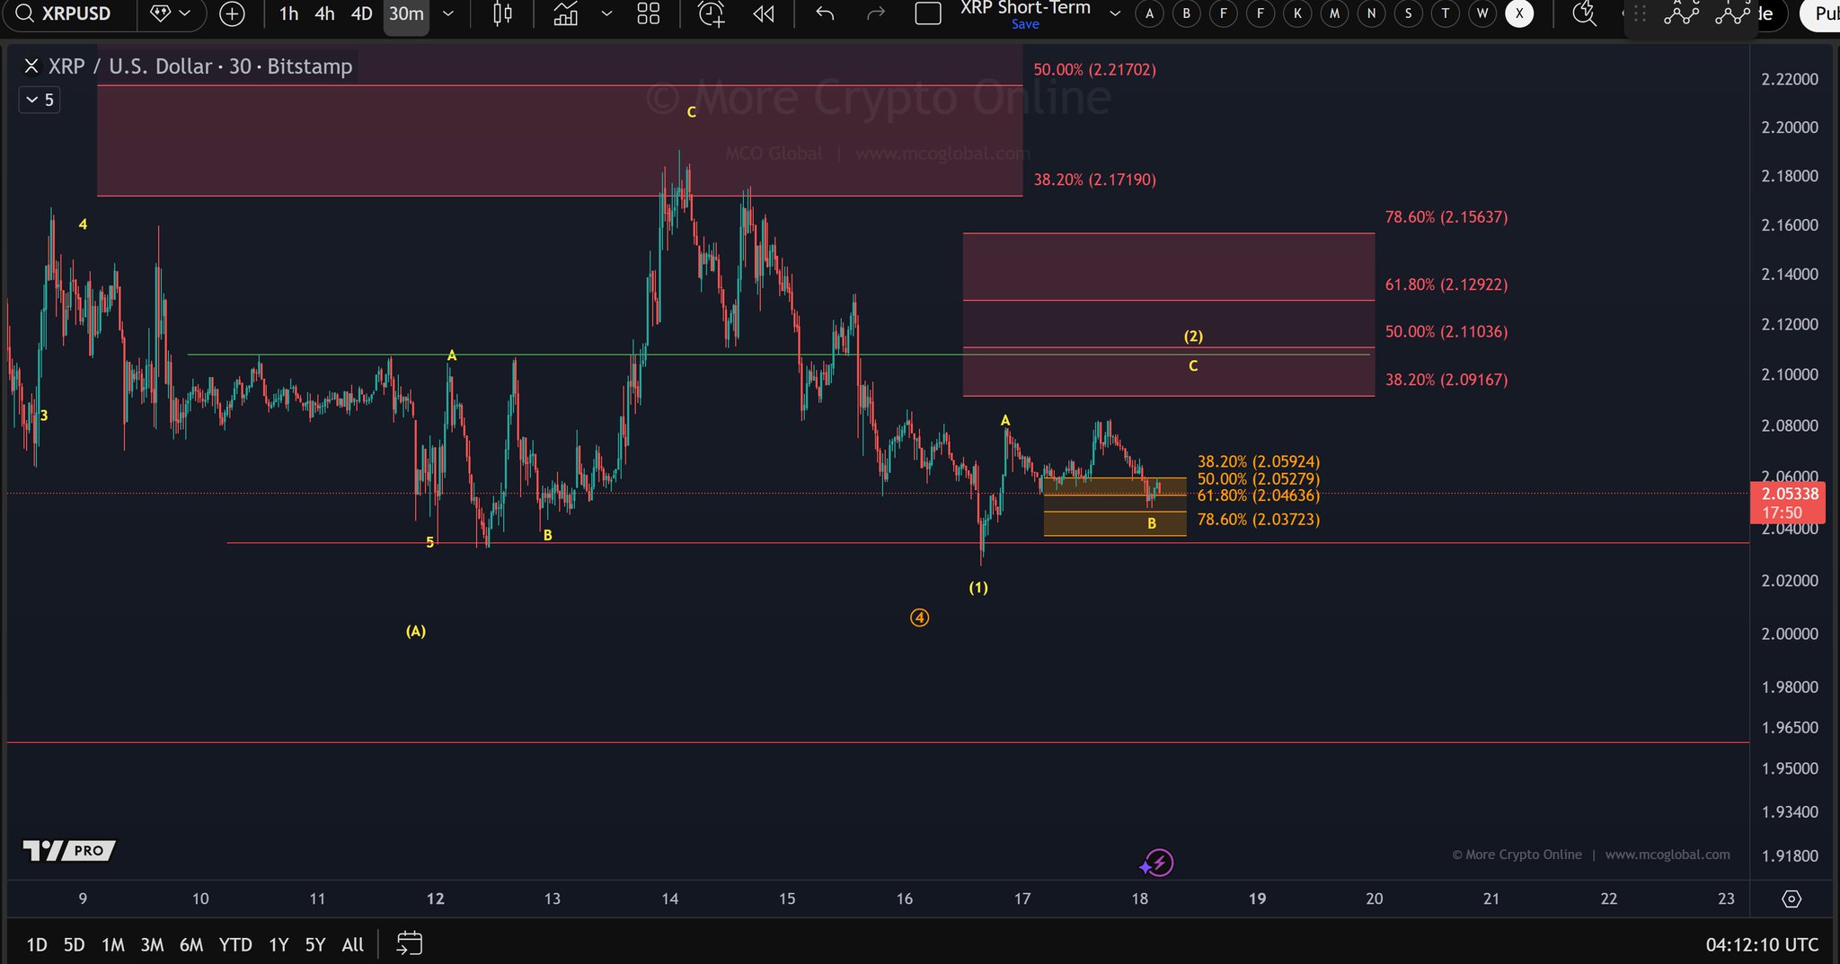Select the active layout X
Screen dimensions: 1840x964
1519,13
